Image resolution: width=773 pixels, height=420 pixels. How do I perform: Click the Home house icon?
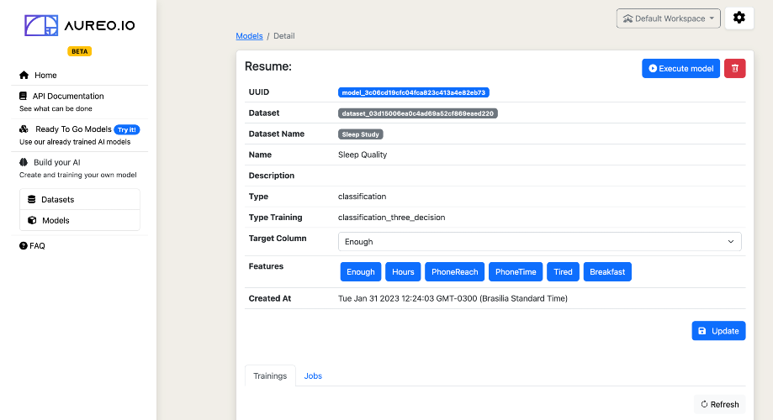tap(24, 75)
